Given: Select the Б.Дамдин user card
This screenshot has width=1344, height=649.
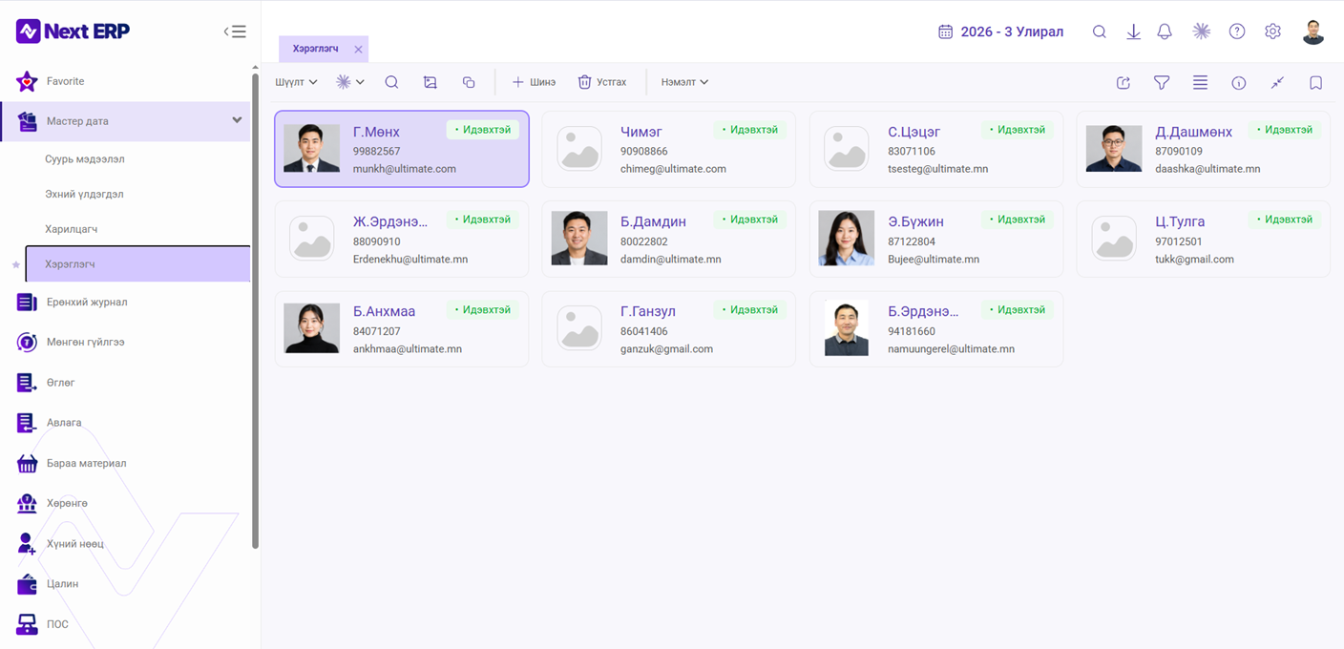Looking at the screenshot, I should [x=668, y=239].
